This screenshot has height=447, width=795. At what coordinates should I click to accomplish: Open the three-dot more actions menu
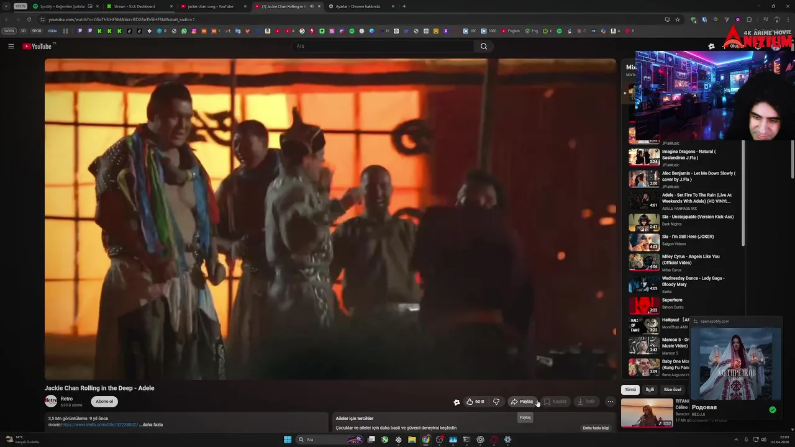coord(610,402)
